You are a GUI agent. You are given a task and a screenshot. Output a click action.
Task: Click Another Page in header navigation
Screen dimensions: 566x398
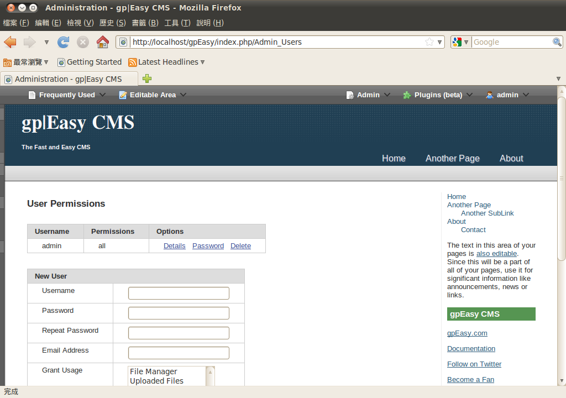[452, 158]
